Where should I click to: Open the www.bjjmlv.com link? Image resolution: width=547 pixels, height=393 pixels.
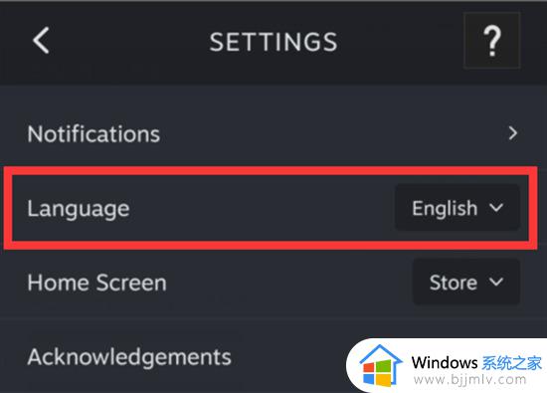click(x=469, y=380)
